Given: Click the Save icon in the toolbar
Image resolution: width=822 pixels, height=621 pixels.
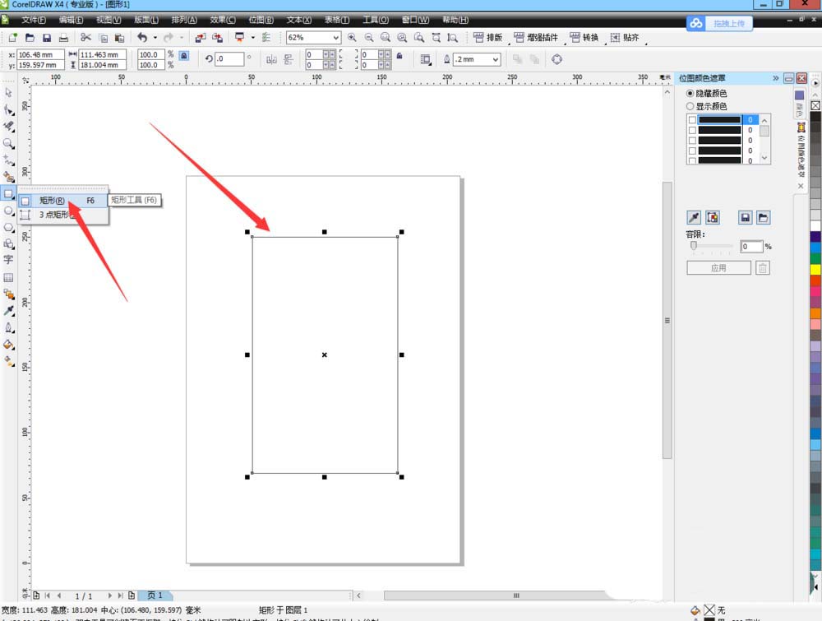Looking at the screenshot, I should tap(47, 38).
